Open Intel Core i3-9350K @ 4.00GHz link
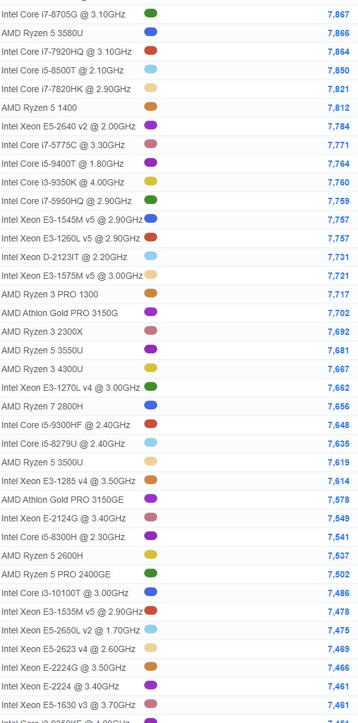358x723 pixels. click(x=63, y=182)
